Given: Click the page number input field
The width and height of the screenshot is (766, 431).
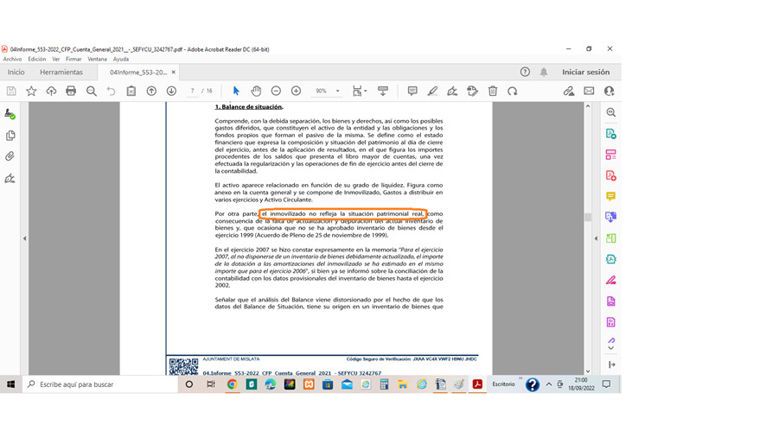Looking at the screenshot, I should coord(192,91).
